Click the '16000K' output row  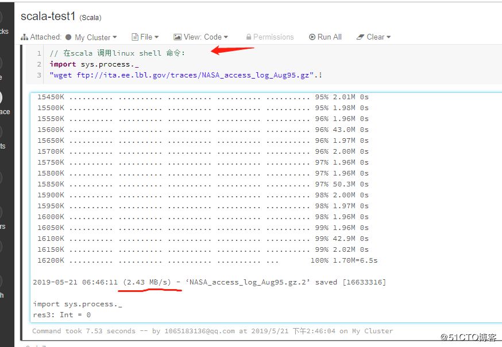point(203,217)
